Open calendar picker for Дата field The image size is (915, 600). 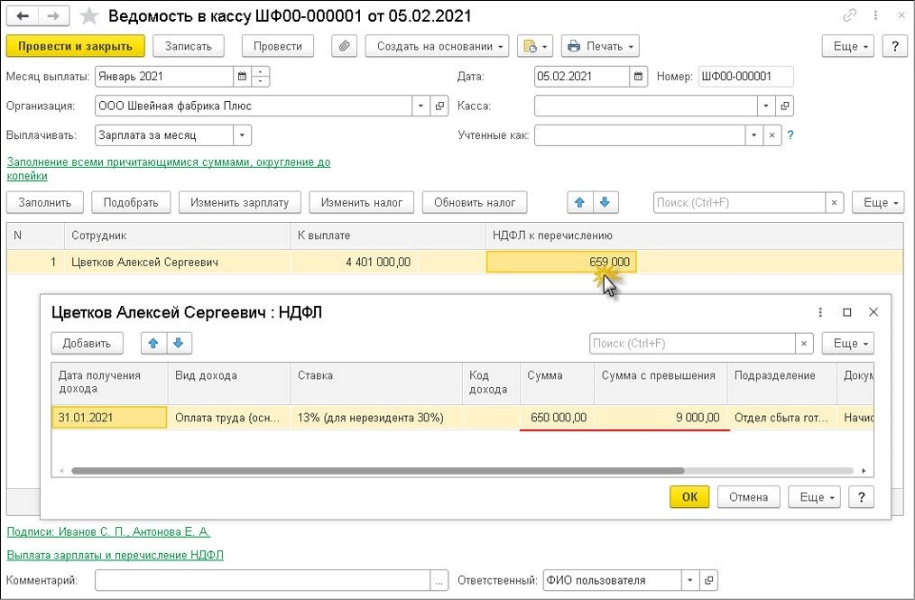coord(639,77)
